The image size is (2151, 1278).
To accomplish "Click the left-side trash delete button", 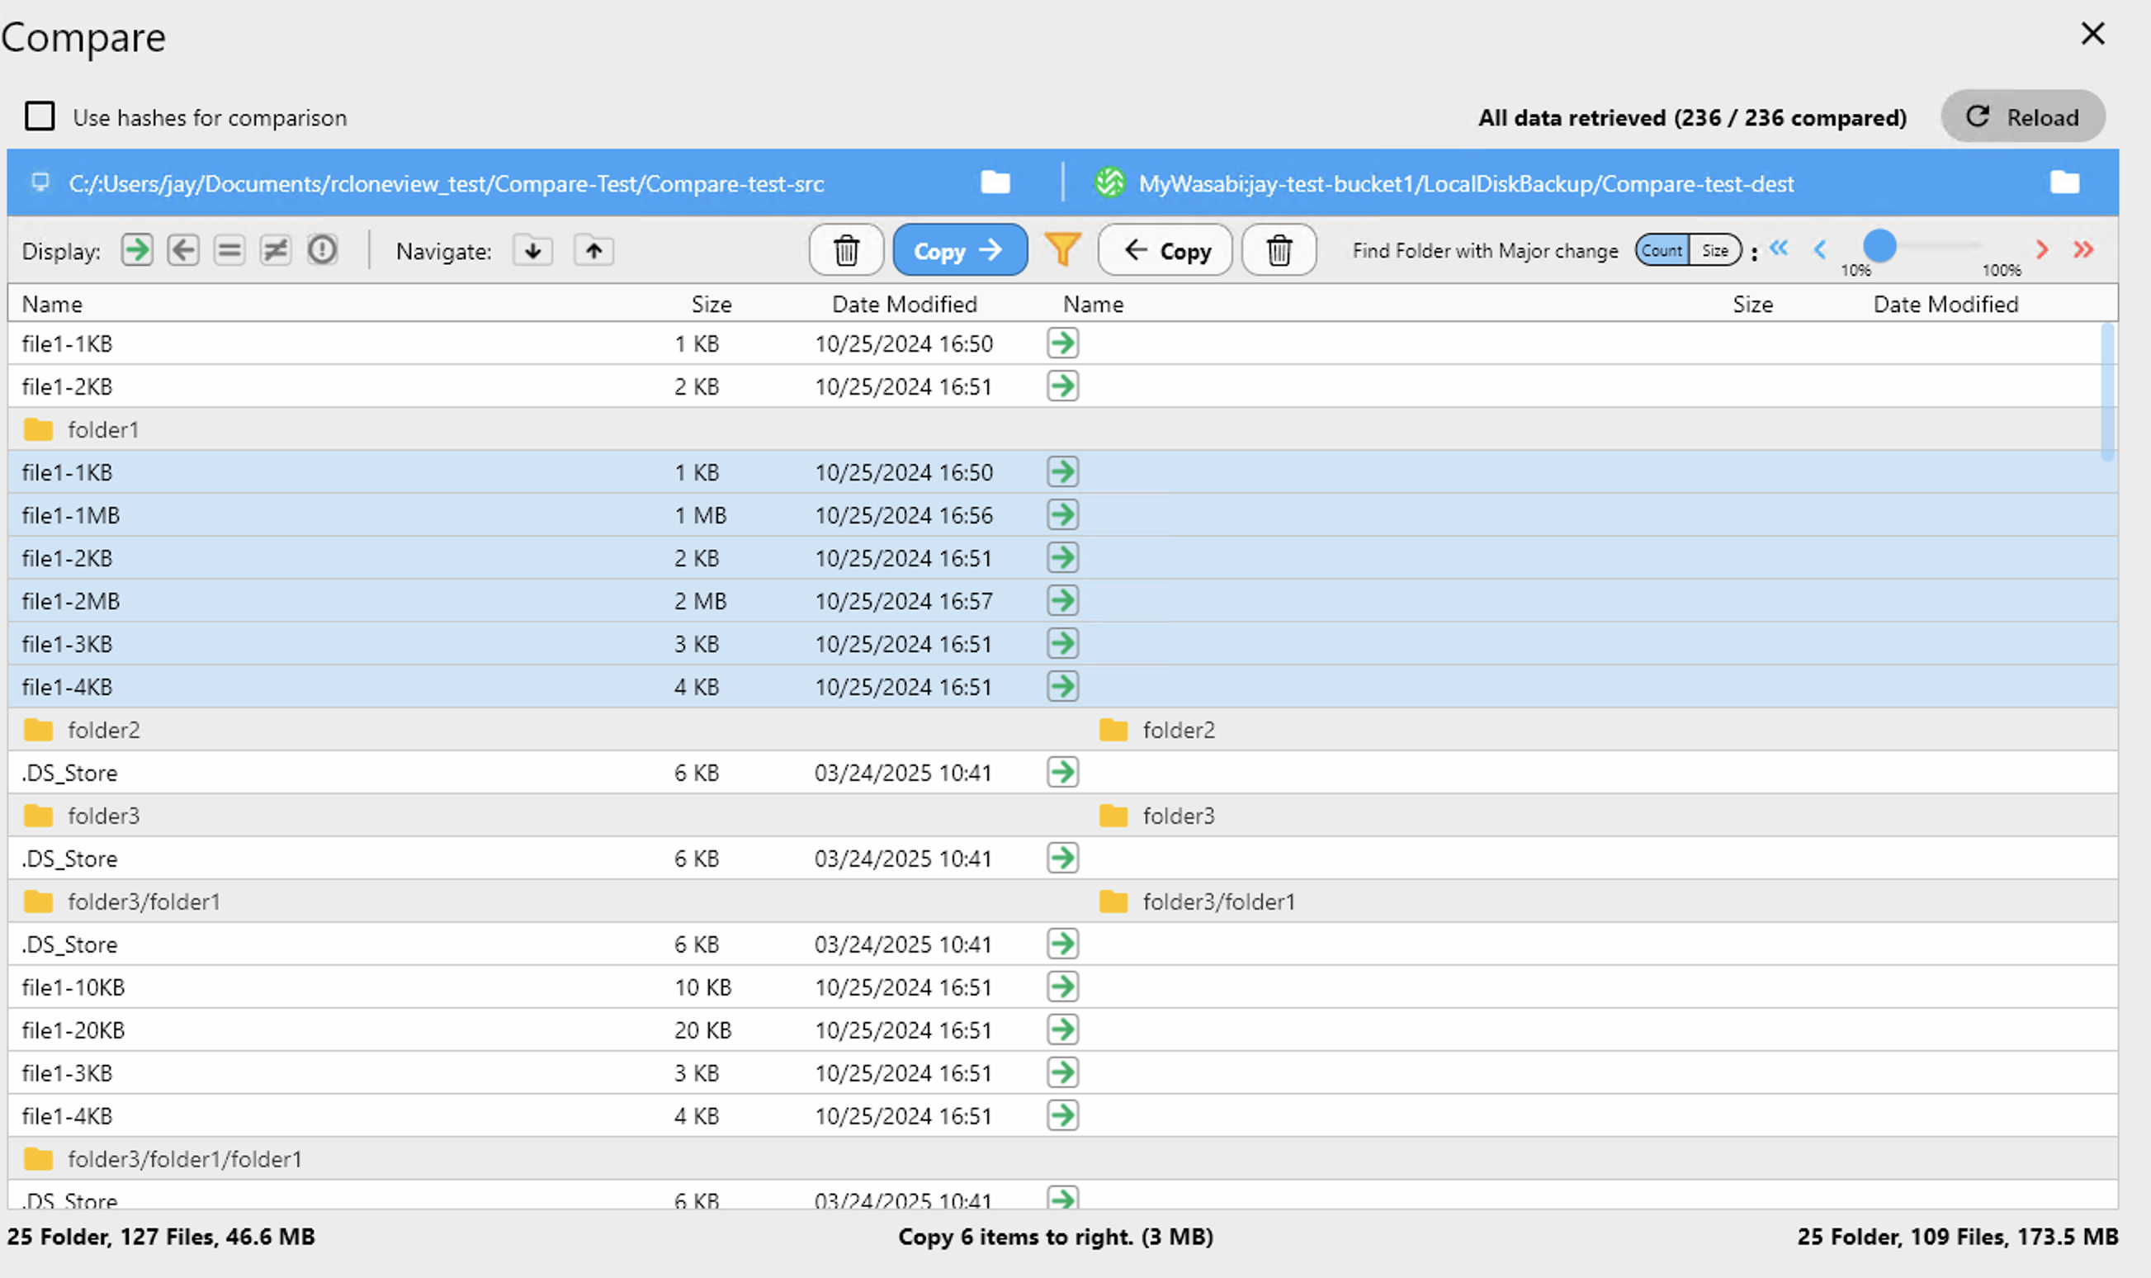I will click(846, 251).
